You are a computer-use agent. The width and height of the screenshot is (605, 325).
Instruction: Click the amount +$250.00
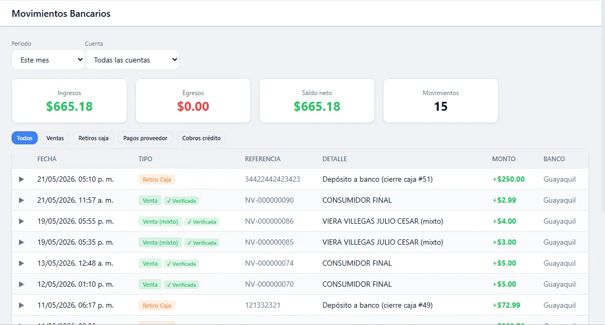click(508, 179)
